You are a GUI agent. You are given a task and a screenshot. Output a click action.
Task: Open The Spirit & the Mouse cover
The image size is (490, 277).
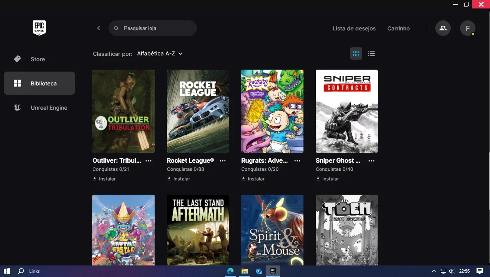click(x=272, y=230)
